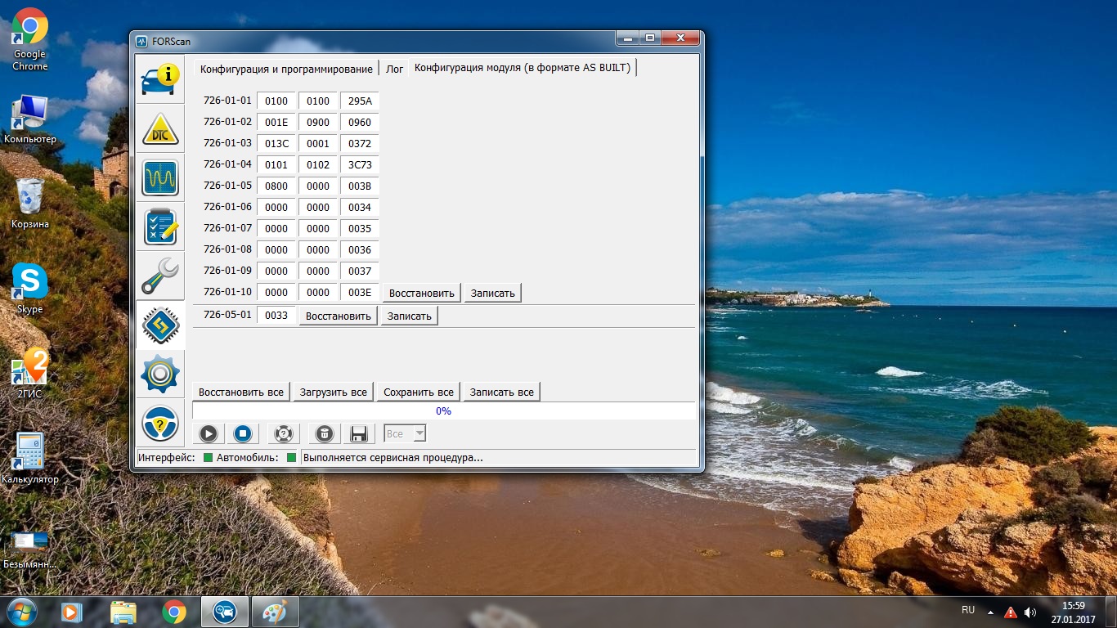This screenshot has width=1117, height=628.
Task: Open the vehicle information section icon
Action: [x=160, y=79]
